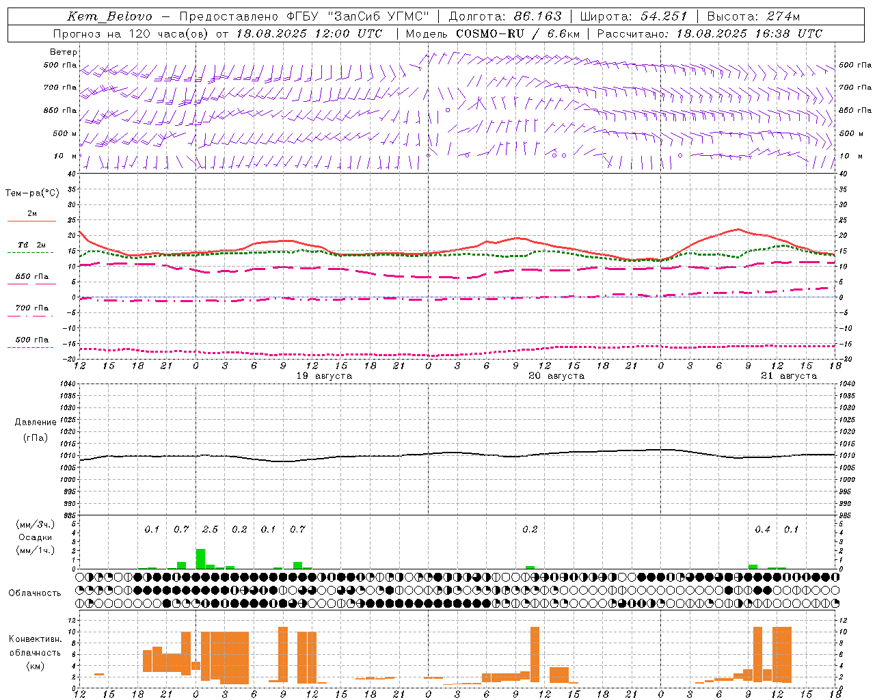
Task: Click the tallest green precipitation bar
Action: (x=200, y=558)
